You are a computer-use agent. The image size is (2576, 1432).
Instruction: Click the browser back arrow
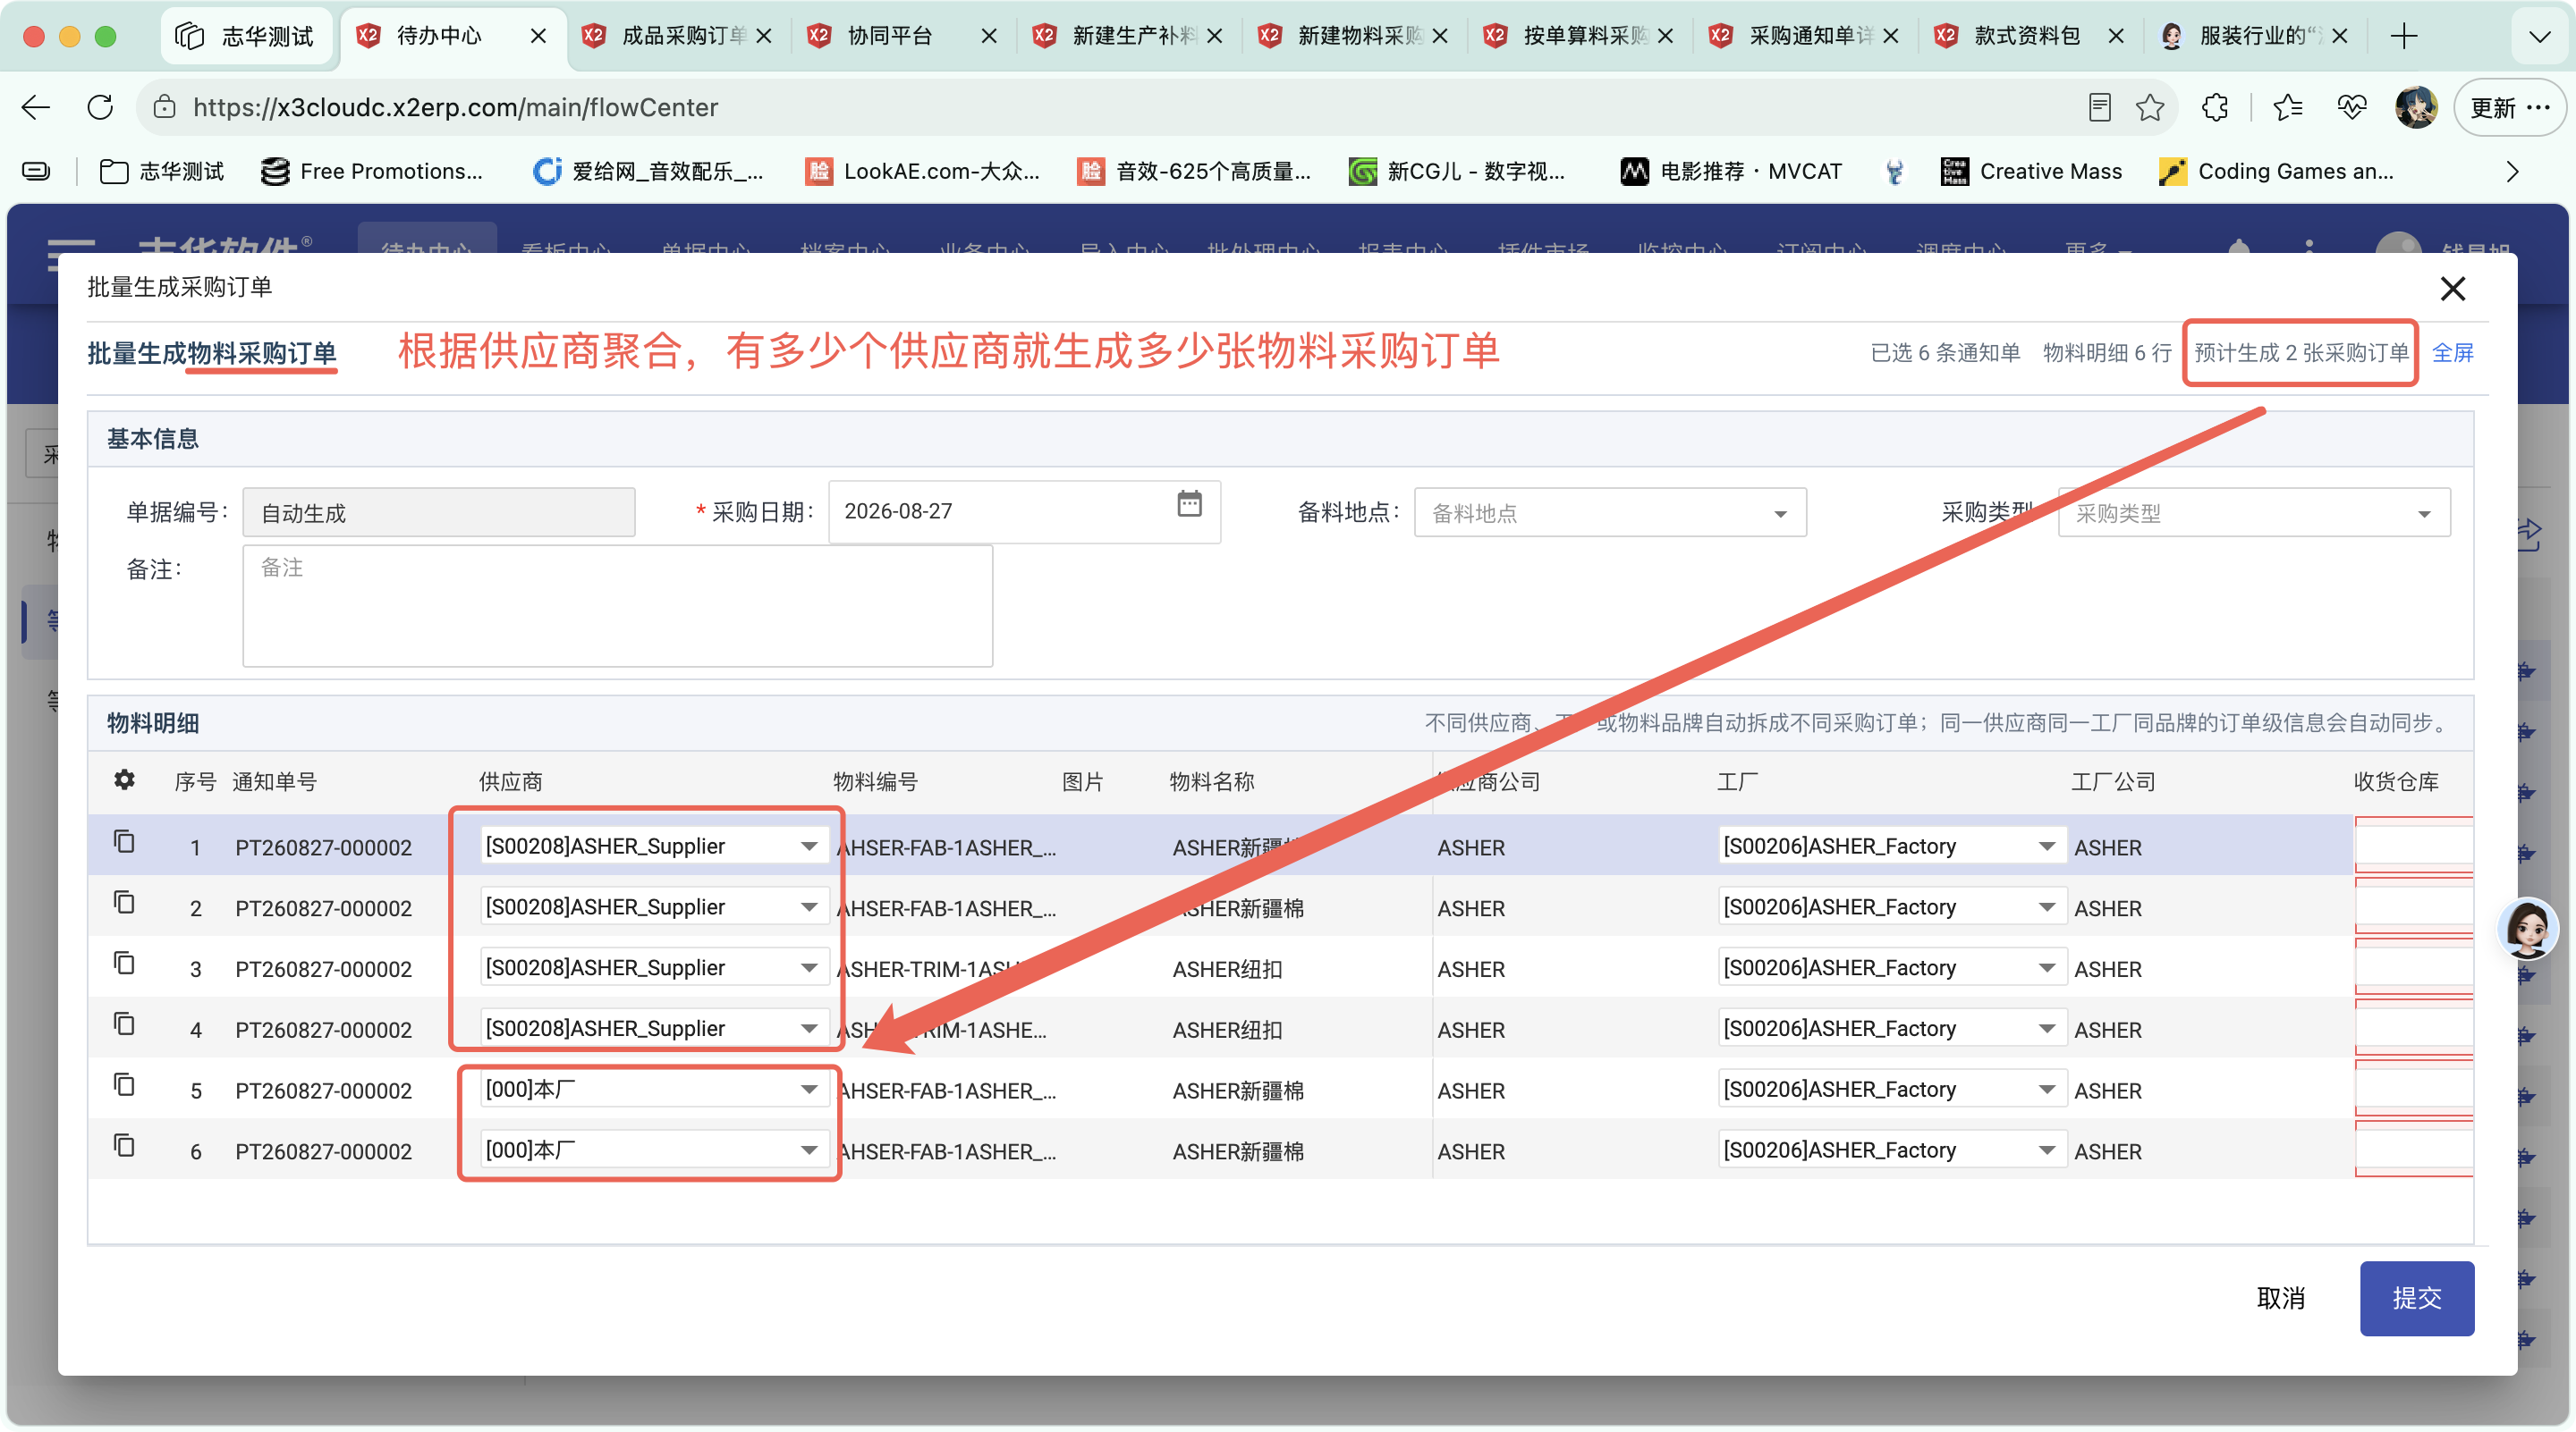(36, 107)
